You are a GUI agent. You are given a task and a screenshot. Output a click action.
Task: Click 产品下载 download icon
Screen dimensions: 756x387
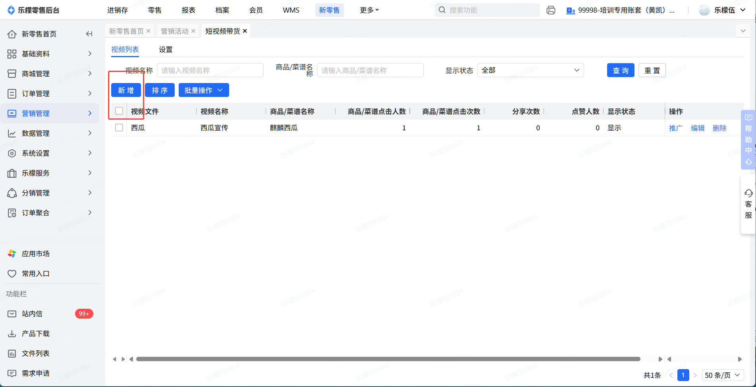click(x=12, y=334)
